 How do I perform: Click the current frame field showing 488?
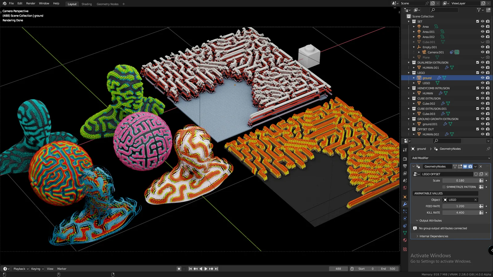point(338,269)
